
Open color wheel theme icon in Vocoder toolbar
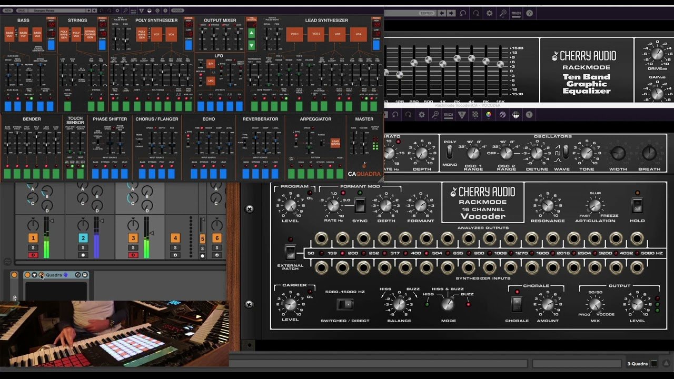489,114
